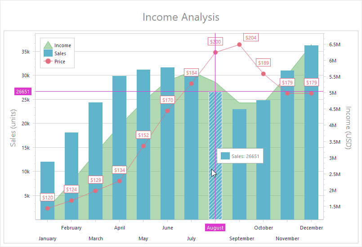Select the Sales legend label

point(60,53)
